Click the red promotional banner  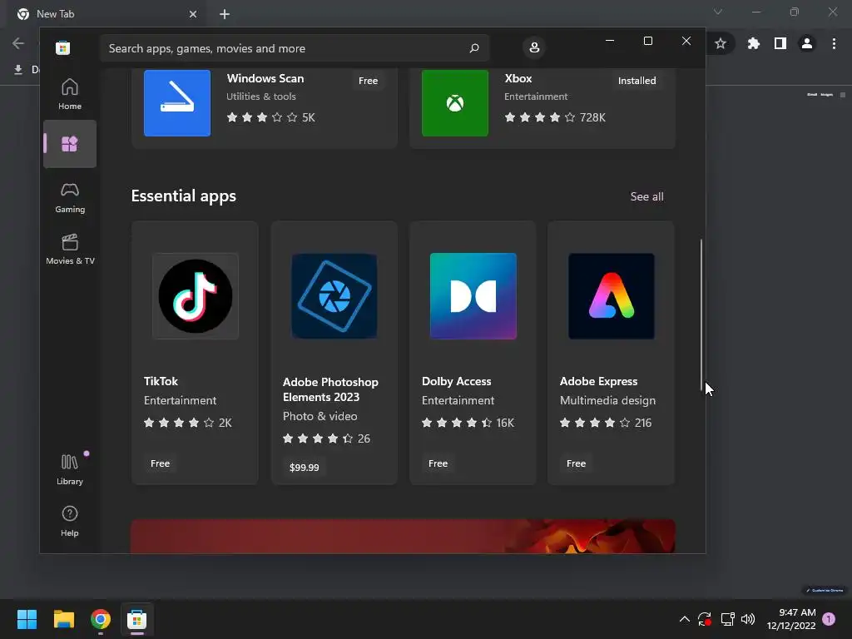(x=403, y=537)
